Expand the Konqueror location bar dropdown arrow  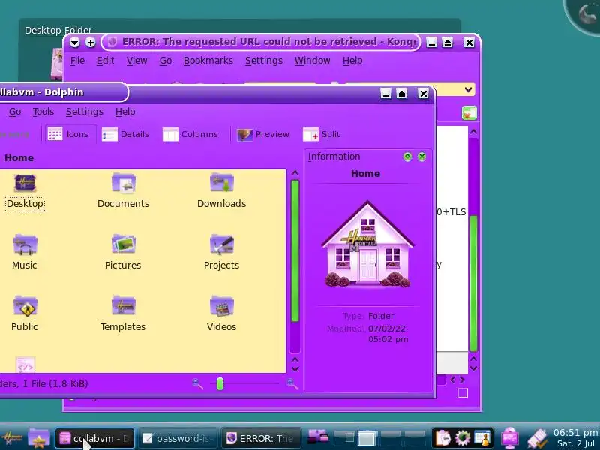coord(468,89)
